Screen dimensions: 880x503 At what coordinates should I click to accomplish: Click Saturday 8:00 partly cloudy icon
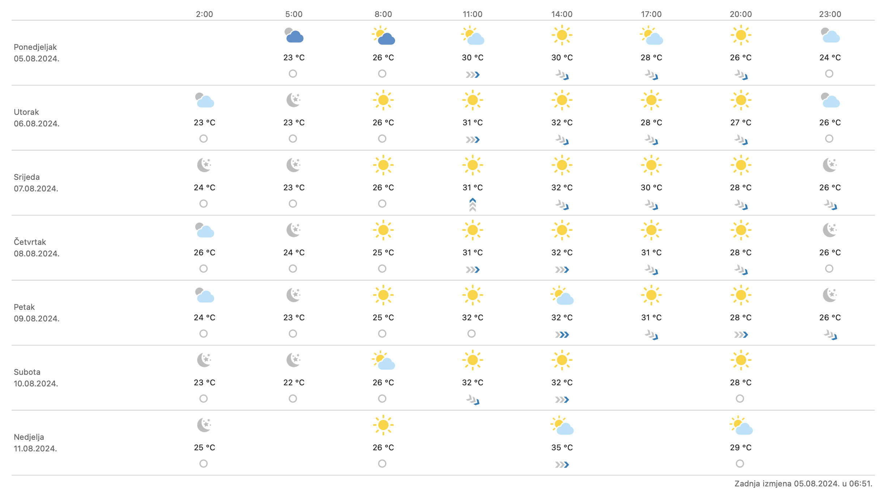(x=383, y=360)
